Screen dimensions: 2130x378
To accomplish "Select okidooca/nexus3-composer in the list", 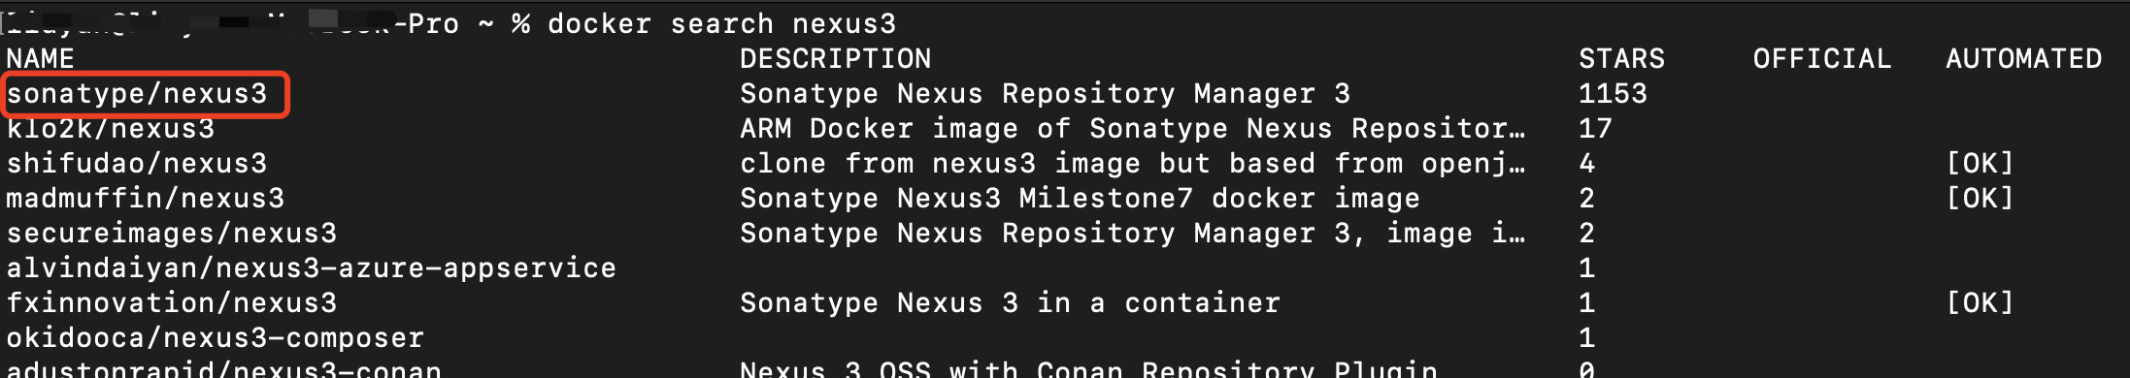I will click(215, 338).
